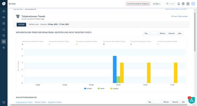Open the network-shaped Social icon in sidebar

coord(4,29)
